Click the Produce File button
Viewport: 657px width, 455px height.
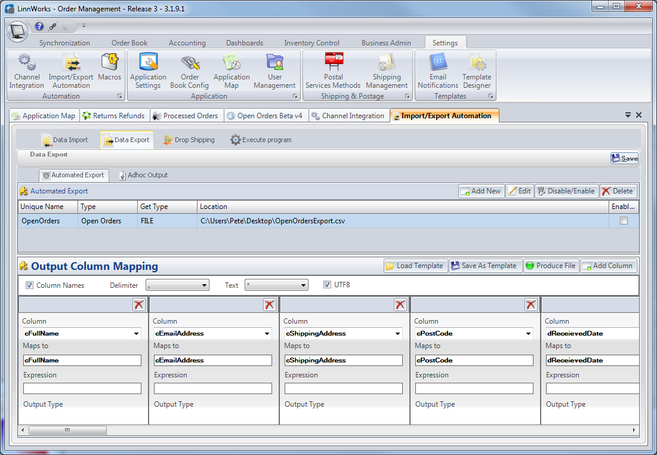coord(551,266)
